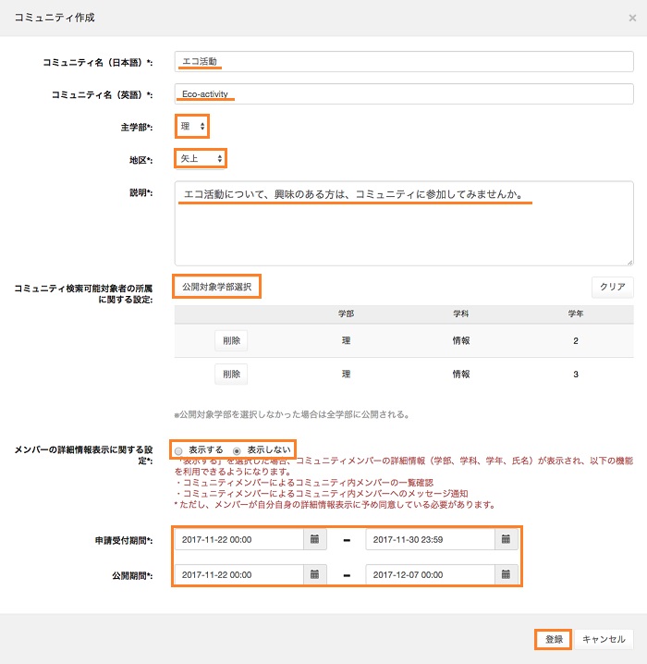Open calendar for publication start date
647x664 pixels.
[x=314, y=574]
